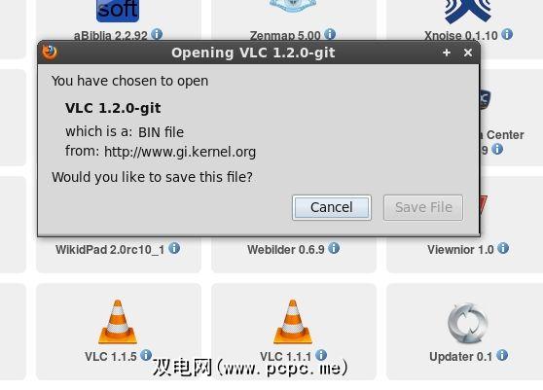
Task: Show info for VLC 1.1.1
Action: [321, 355]
